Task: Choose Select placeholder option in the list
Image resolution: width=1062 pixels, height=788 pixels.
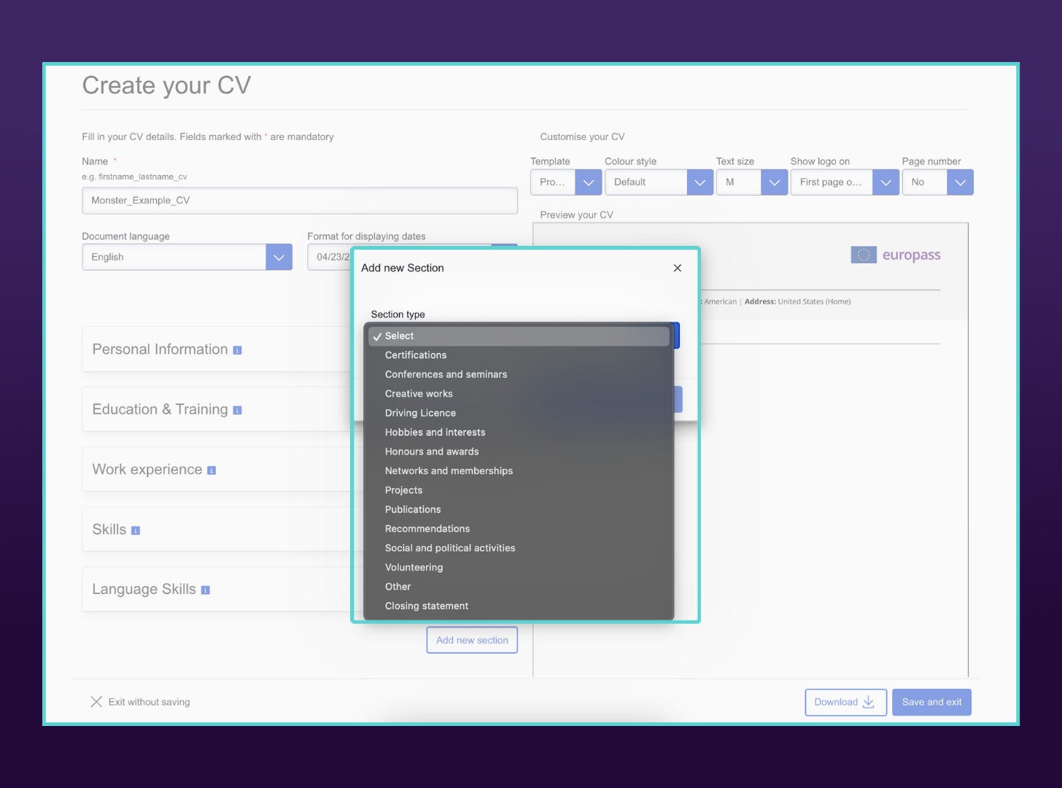Action: pos(519,336)
